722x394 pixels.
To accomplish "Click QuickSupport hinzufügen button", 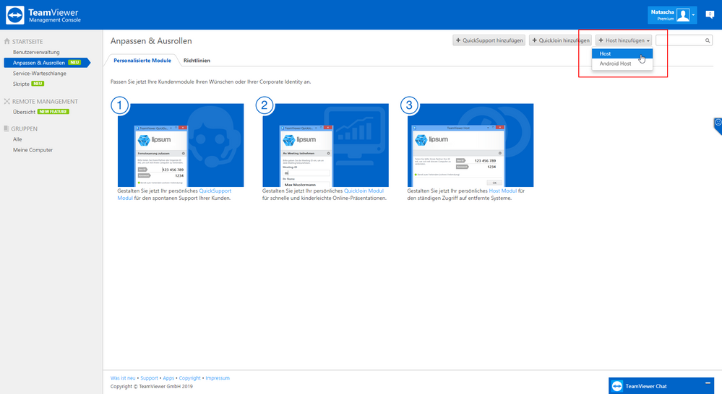I will (x=489, y=40).
